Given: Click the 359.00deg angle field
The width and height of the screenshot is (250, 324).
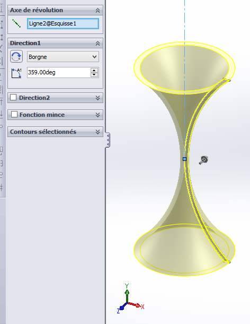Looking at the screenshot, I should point(59,73).
